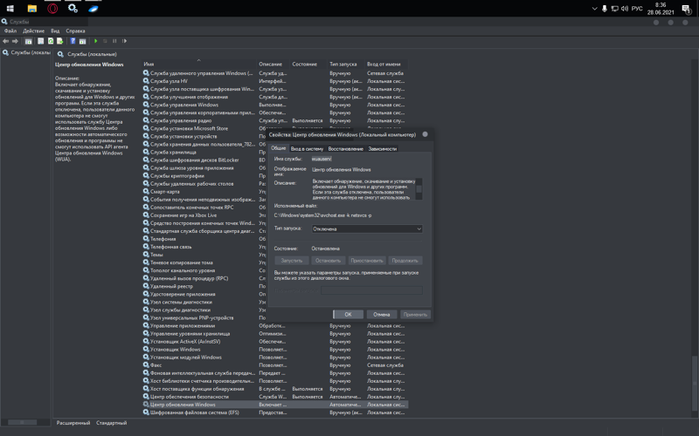Open the network tray icon
Image resolution: width=699 pixels, height=436 pixels.
615,9
